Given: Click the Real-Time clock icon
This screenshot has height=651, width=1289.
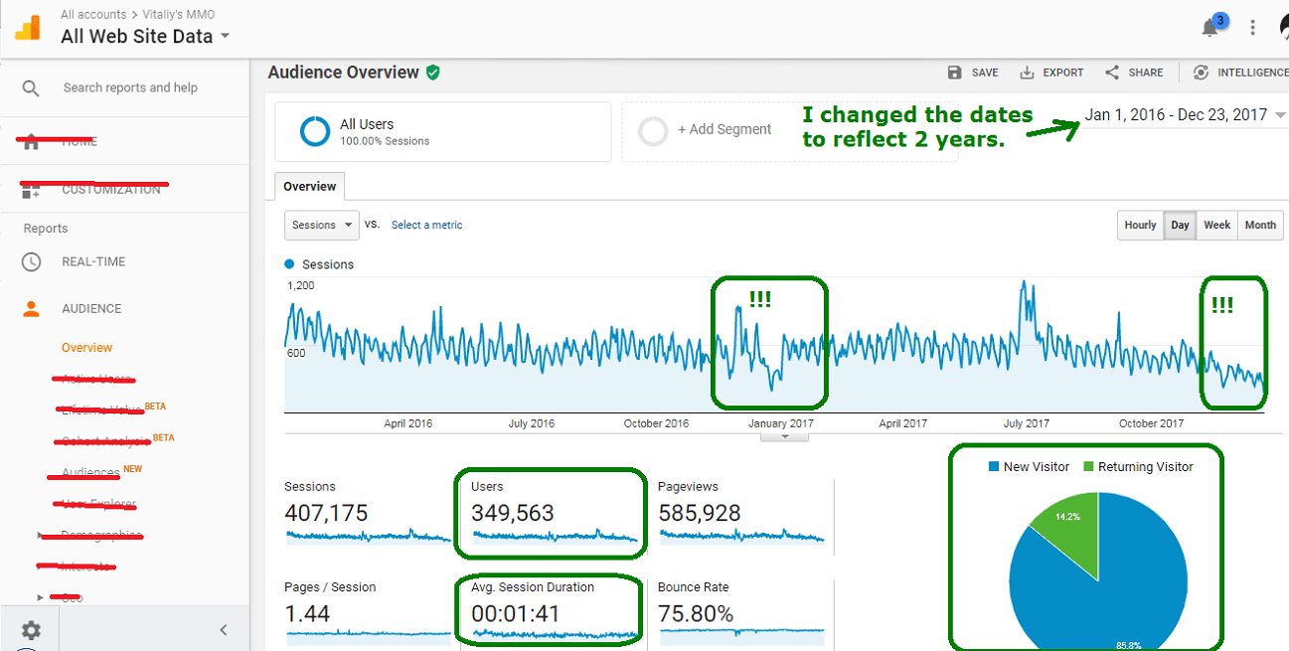Looking at the screenshot, I should click(31, 261).
